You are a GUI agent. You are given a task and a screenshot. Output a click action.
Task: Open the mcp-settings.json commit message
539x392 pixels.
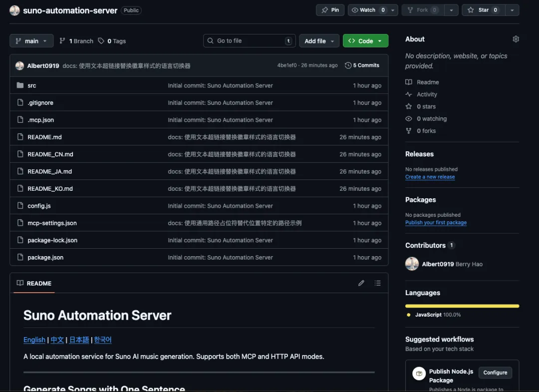pyautogui.click(x=235, y=223)
